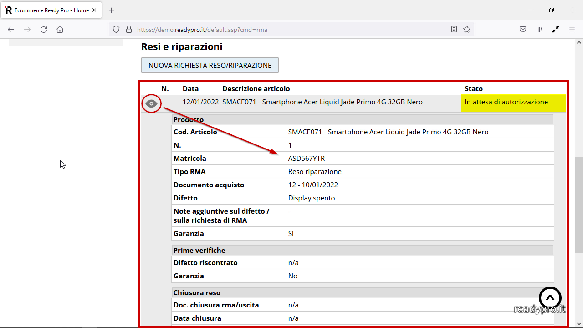
Task: Click the 'Chiusura reso' section header
Action: click(x=363, y=292)
